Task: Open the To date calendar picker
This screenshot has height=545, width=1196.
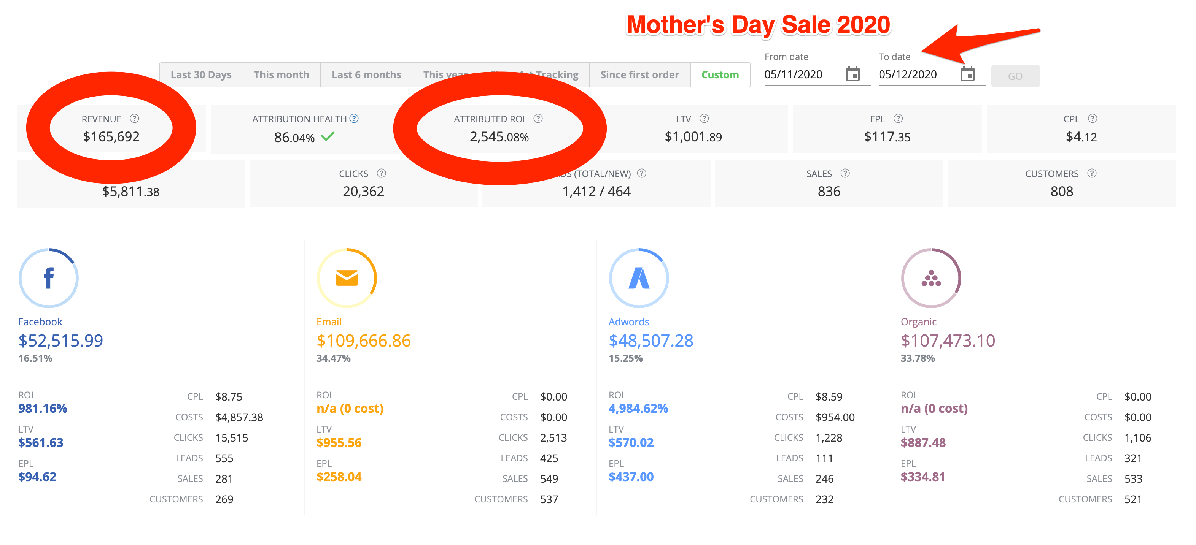Action: (x=967, y=74)
